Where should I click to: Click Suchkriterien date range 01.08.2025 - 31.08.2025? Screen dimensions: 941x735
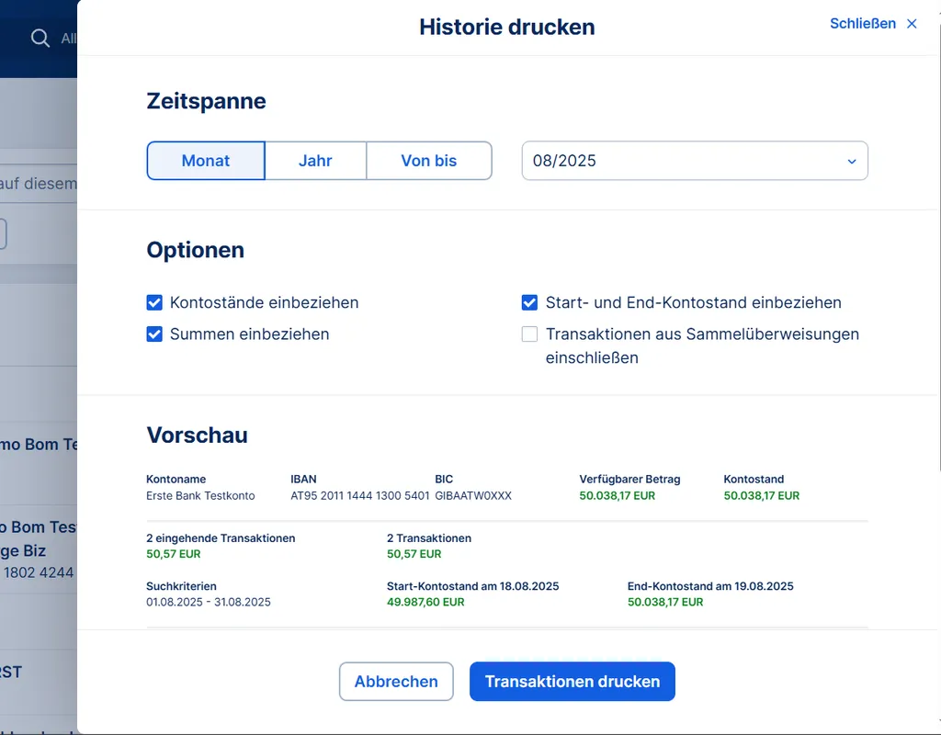[x=209, y=602]
